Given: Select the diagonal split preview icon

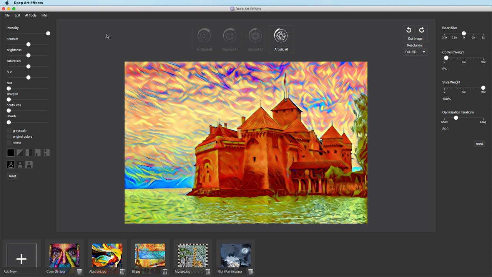Looking at the screenshot, I should (x=20, y=153).
